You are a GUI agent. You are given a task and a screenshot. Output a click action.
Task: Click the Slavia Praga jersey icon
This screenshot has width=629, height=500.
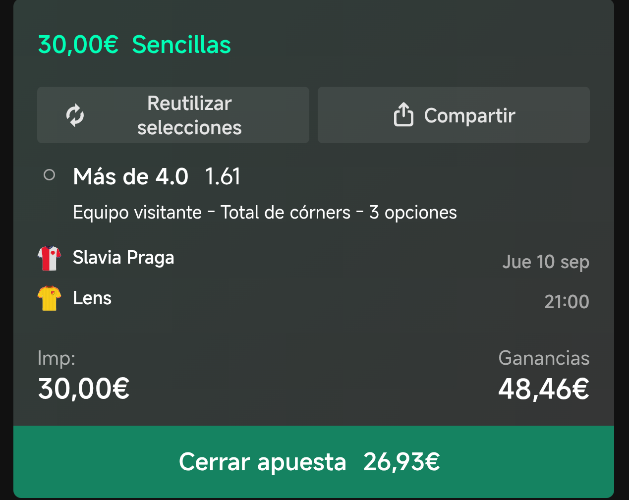(x=49, y=258)
